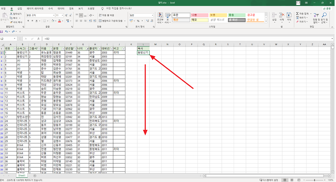Click the Paste (붙여넣기) clipboard icon
Screen dimensions: 336x182
4,15
